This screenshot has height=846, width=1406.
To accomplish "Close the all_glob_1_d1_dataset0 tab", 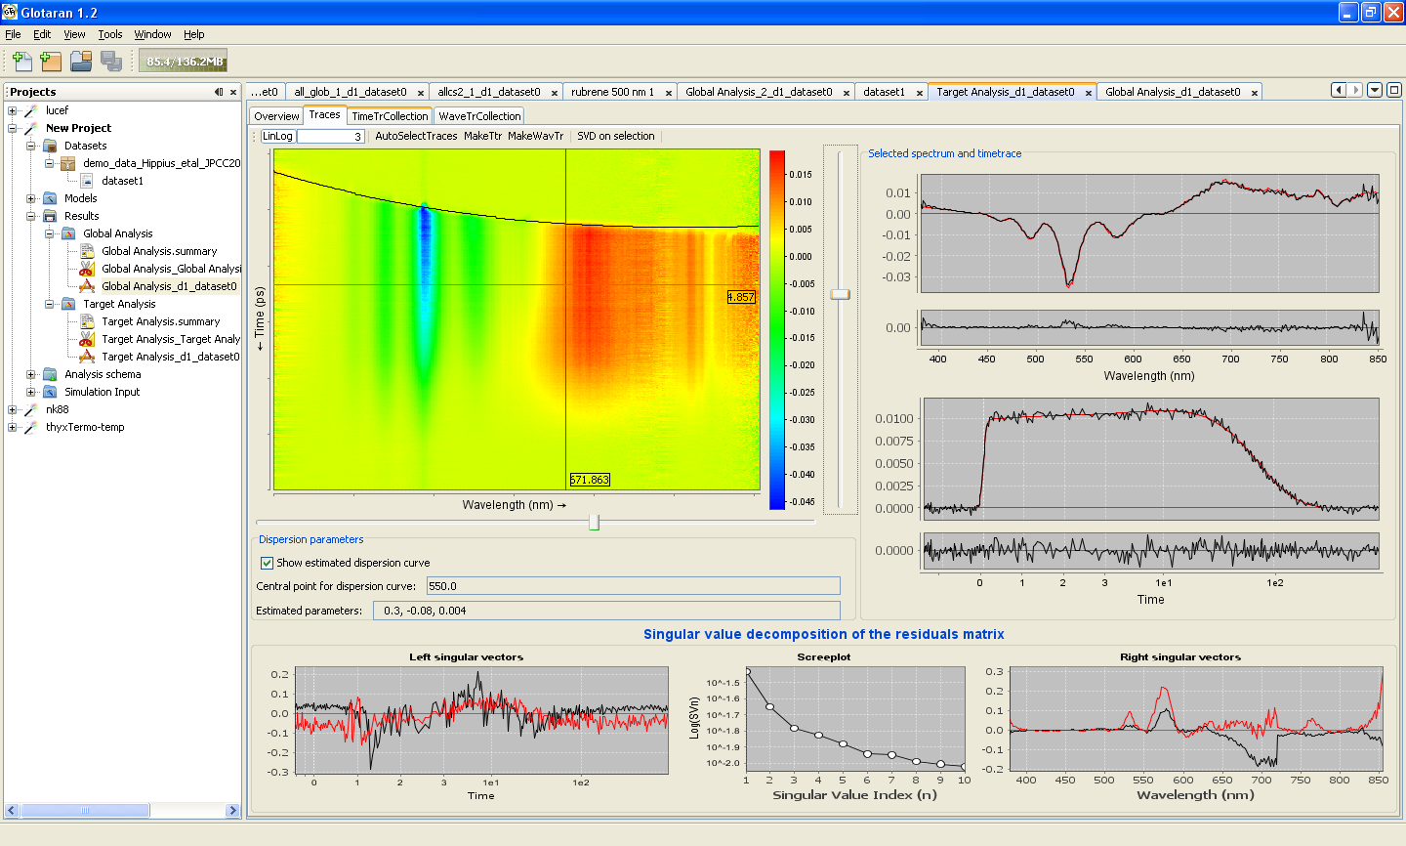I will coord(421,93).
